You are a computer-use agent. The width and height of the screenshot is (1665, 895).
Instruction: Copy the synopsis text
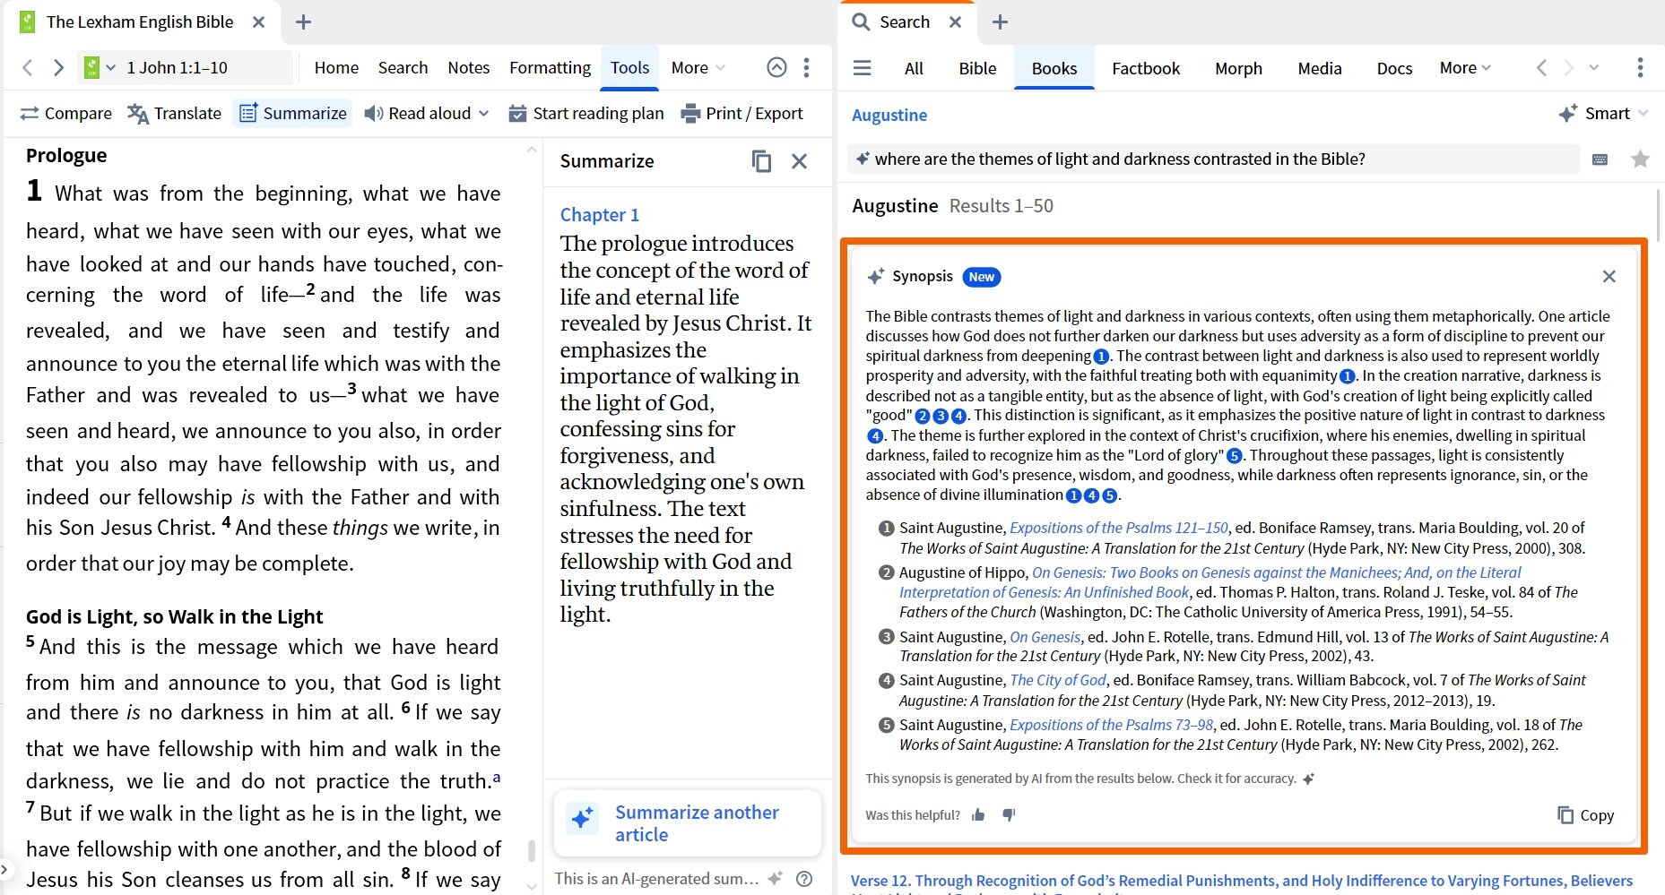click(1585, 815)
